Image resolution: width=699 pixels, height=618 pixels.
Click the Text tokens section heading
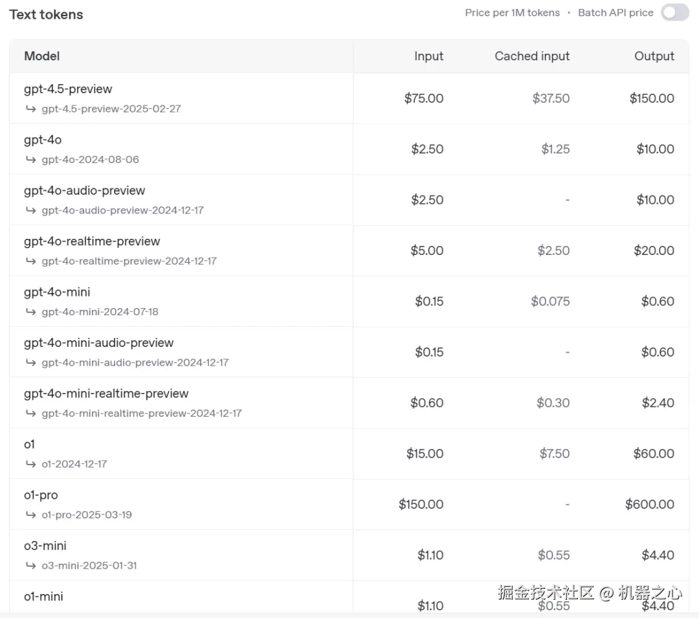click(46, 14)
